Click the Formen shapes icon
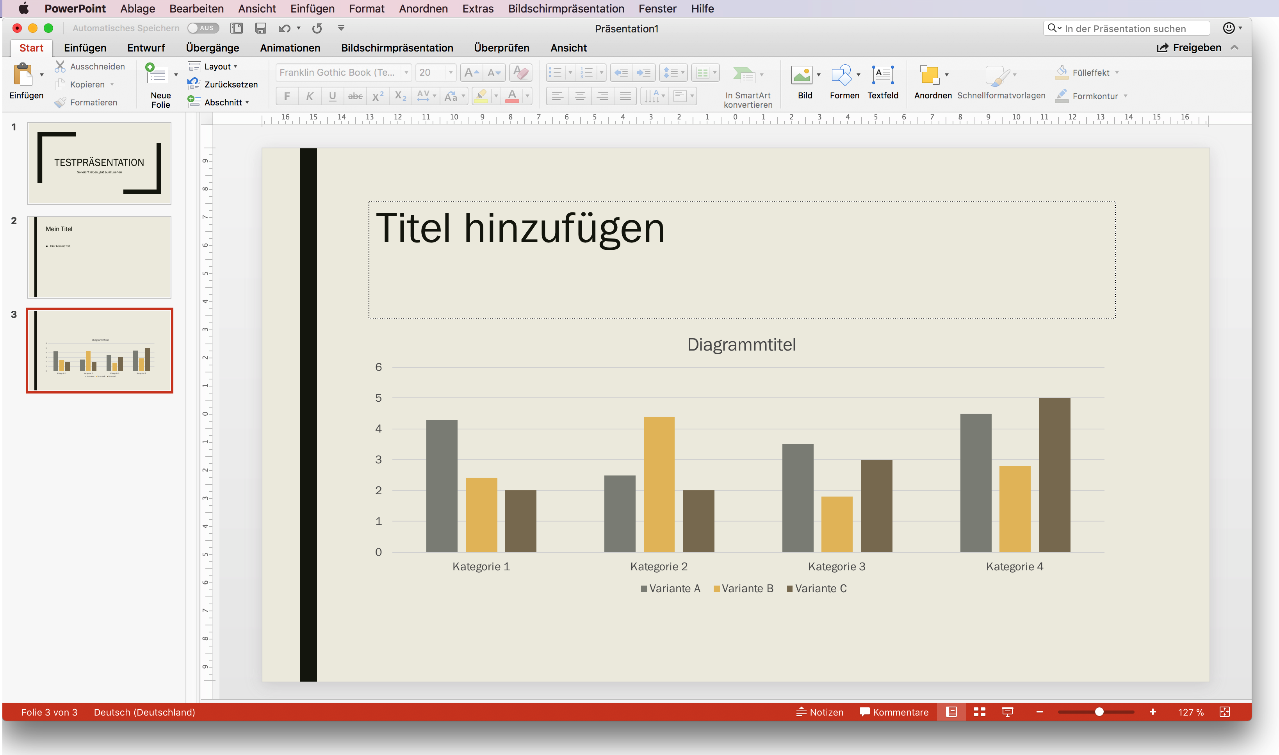 coord(841,75)
